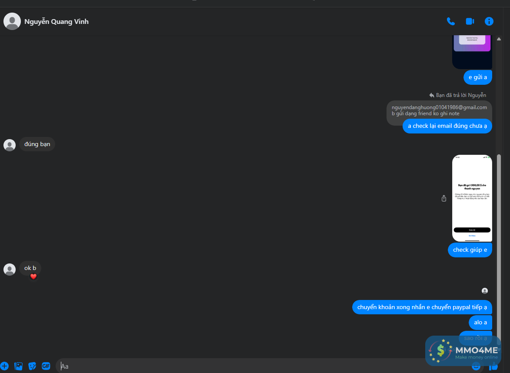Viewport: 510px width, 373px height.
Task: Click the 'Bạn đã trả lời Nguyễn' reply label
Action: click(x=458, y=95)
